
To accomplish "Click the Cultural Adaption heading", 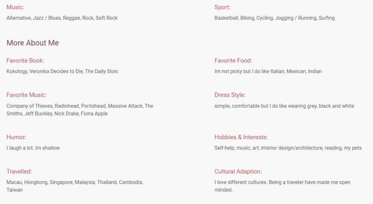I will [x=238, y=172].
